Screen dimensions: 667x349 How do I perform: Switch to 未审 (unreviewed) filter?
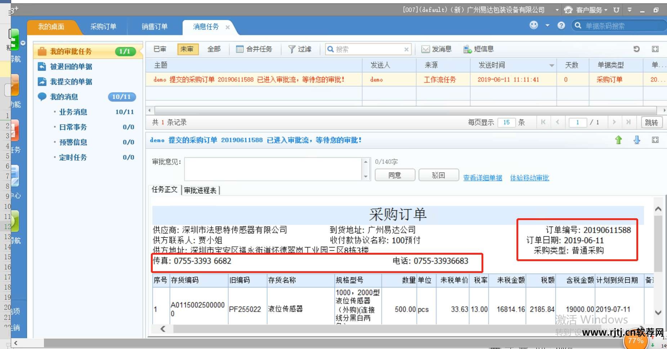pos(188,49)
